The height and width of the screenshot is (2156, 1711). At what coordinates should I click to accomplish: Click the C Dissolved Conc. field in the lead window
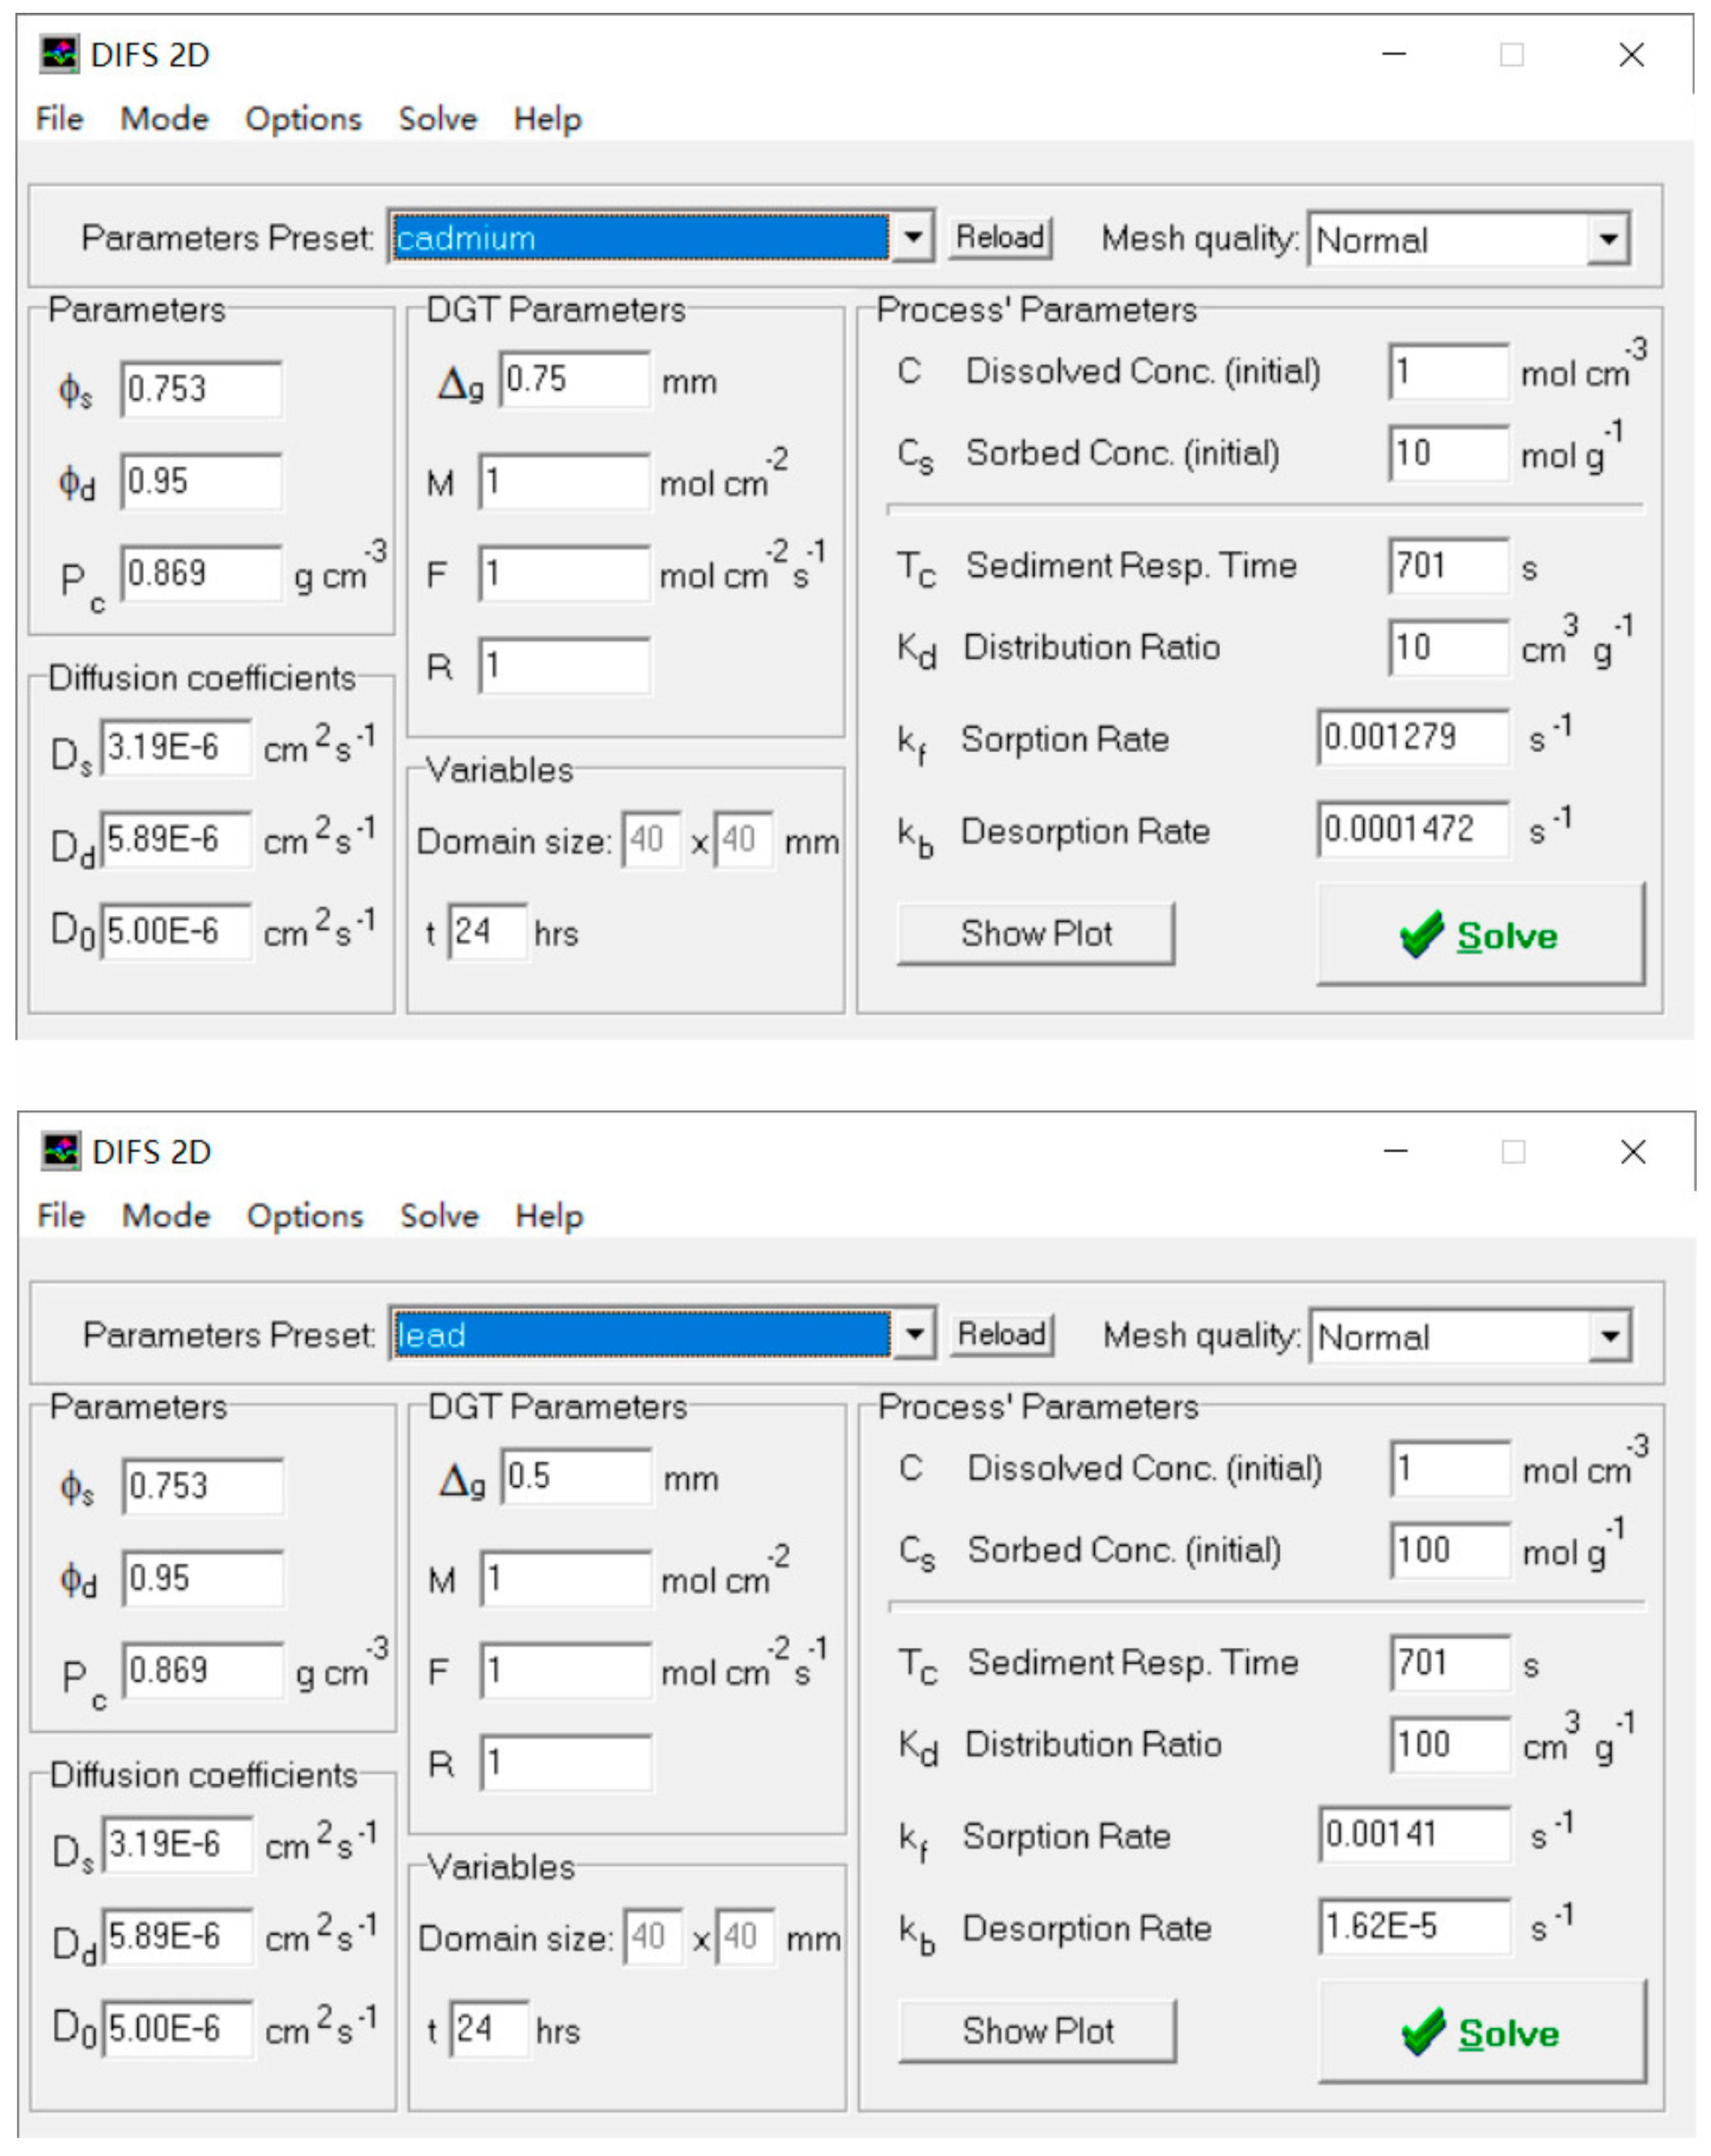1450,1469
